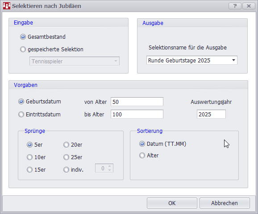Screen dimensions: 258x214
Task: Choose the 25er Sprünge option
Action: click(x=66, y=157)
